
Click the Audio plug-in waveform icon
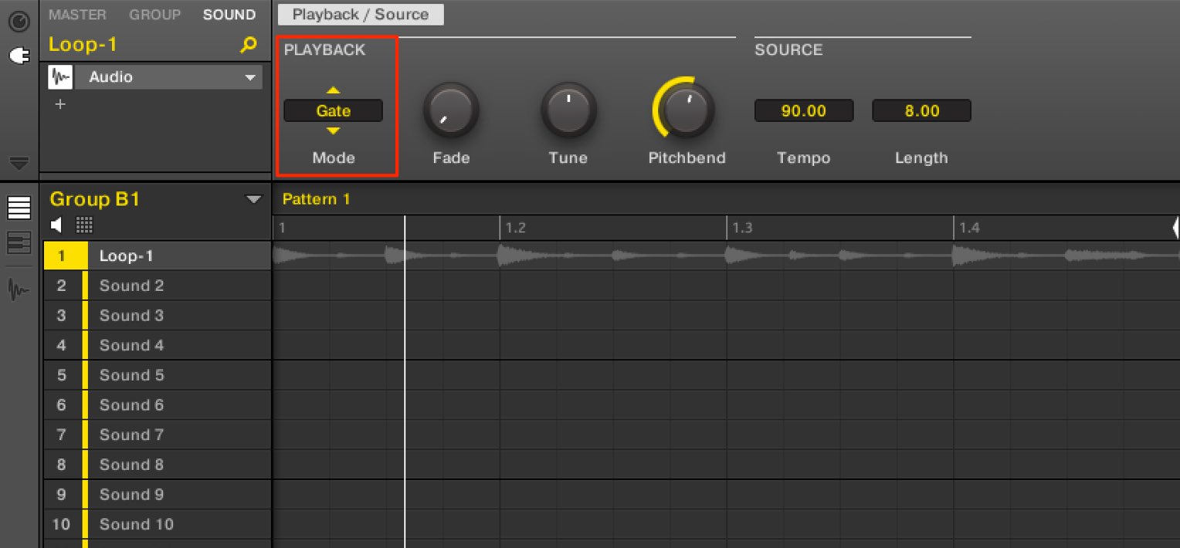(x=59, y=77)
